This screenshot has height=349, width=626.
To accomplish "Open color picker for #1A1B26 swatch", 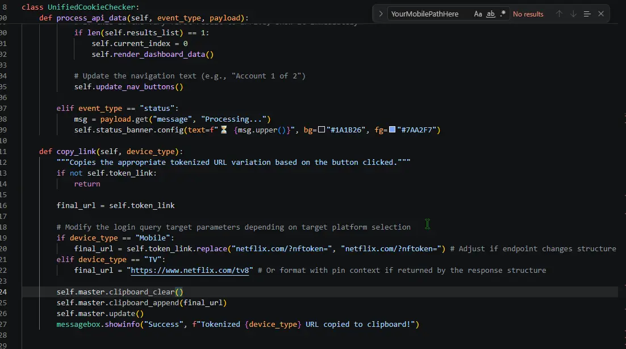I will click(x=322, y=130).
